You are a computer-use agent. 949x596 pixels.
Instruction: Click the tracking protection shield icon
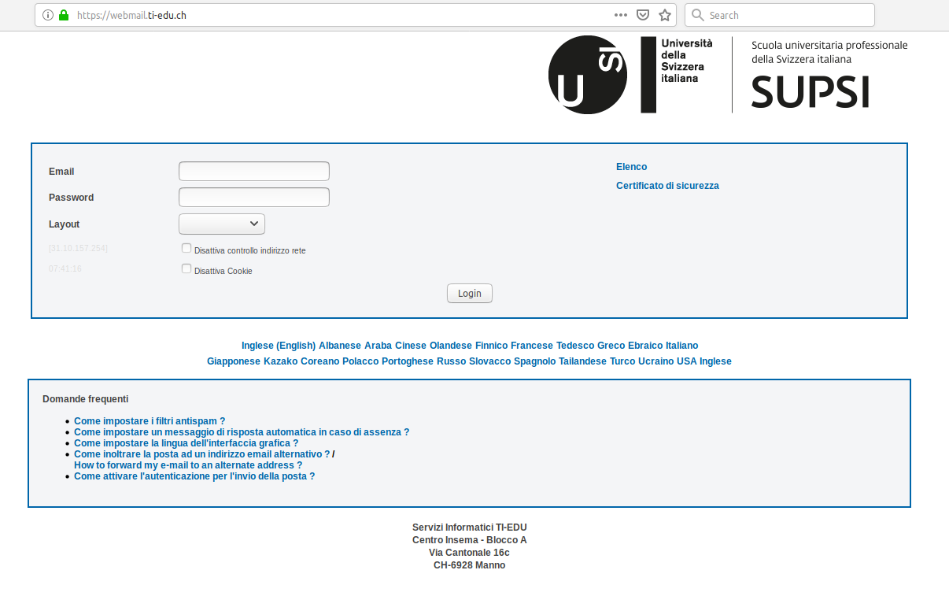643,14
